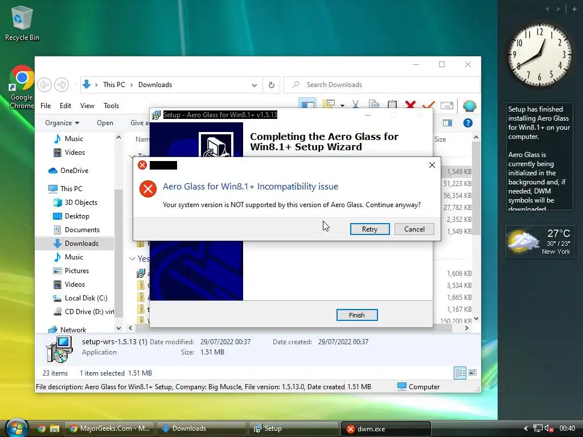
Task: Click Cancel in the incompatibility dialog
Action: (x=414, y=229)
